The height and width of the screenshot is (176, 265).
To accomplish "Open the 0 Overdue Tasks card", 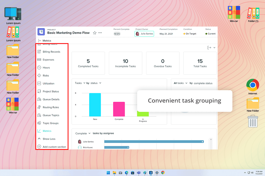I will pyautogui.click(x=163, y=63).
